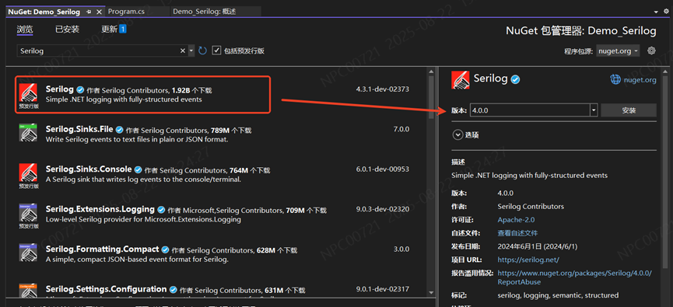
Task: Open the tab overflow dropdown arrow
Action: coord(655,12)
